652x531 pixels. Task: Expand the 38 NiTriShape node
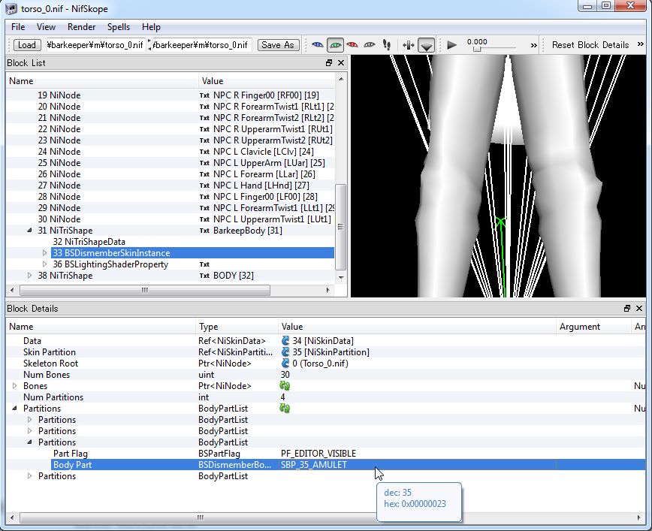(29, 276)
